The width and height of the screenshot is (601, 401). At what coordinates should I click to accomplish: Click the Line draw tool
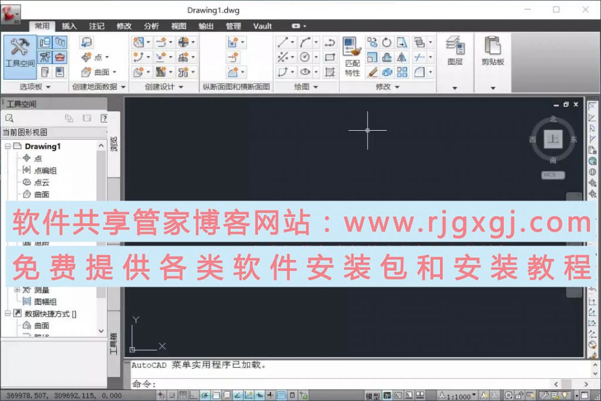(x=283, y=42)
